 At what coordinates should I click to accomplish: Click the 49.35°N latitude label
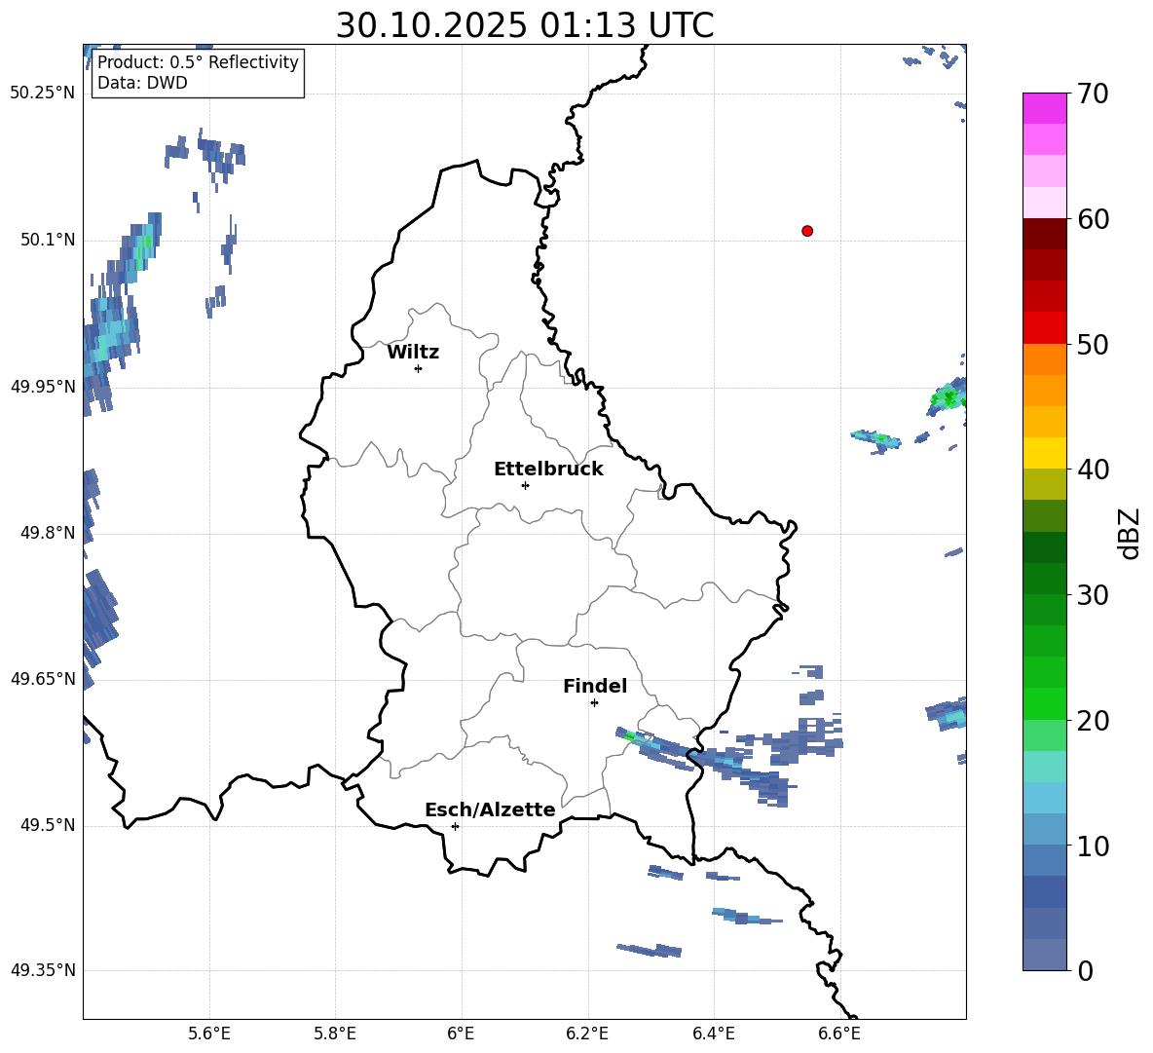point(43,970)
